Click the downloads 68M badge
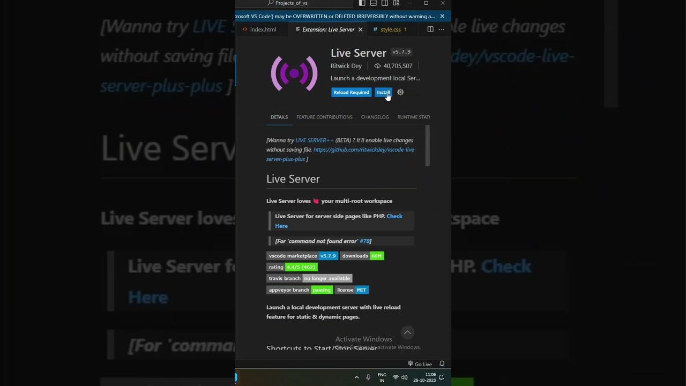 pyautogui.click(x=362, y=256)
